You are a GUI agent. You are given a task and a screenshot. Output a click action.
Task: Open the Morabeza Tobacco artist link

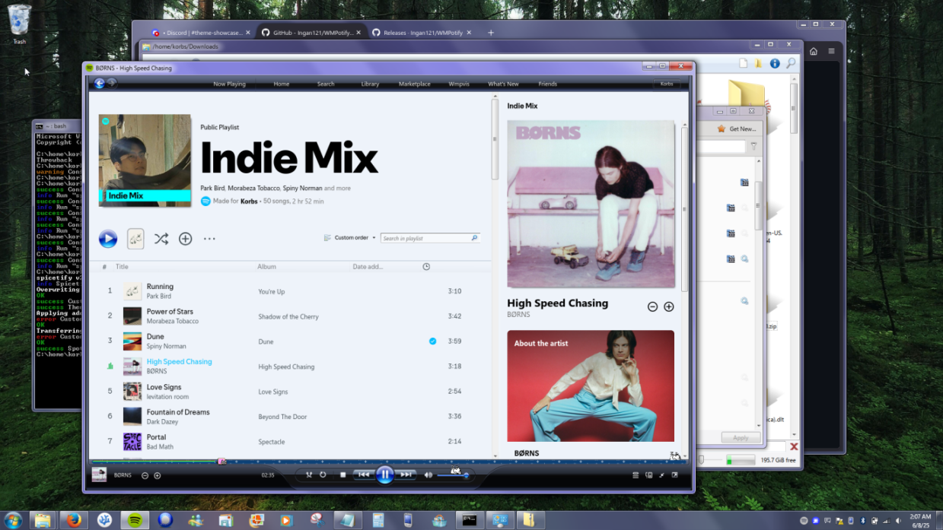click(x=172, y=321)
